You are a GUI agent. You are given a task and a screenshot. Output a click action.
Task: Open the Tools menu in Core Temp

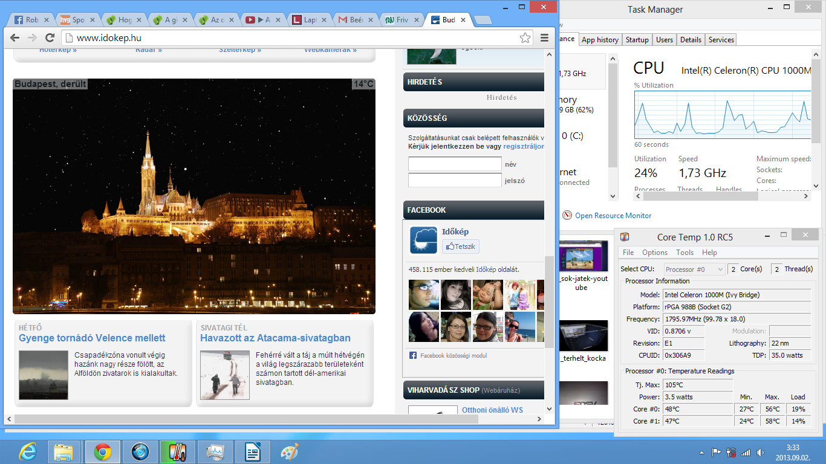pyautogui.click(x=685, y=253)
